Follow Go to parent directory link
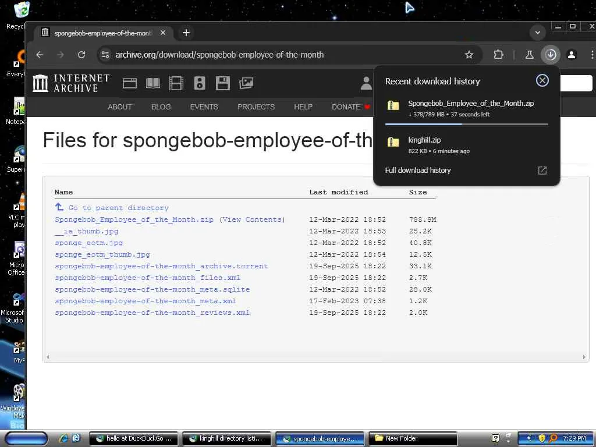Screen dimensions: 596x447 (118, 208)
